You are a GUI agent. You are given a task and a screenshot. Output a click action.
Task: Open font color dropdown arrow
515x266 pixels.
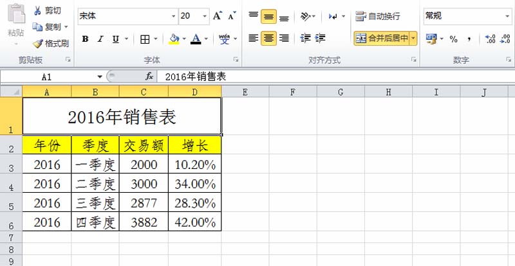pos(206,39)
